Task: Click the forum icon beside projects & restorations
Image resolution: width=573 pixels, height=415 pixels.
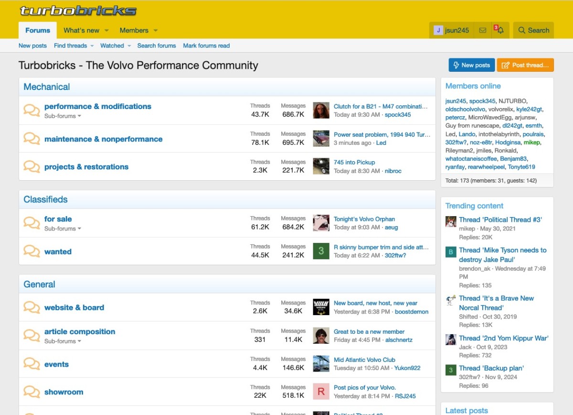Action: click(x=32, y=166)
